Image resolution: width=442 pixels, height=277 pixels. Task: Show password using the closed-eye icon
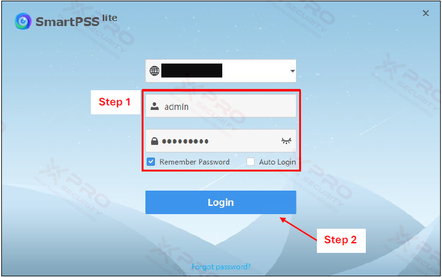(x=286, y=141)
